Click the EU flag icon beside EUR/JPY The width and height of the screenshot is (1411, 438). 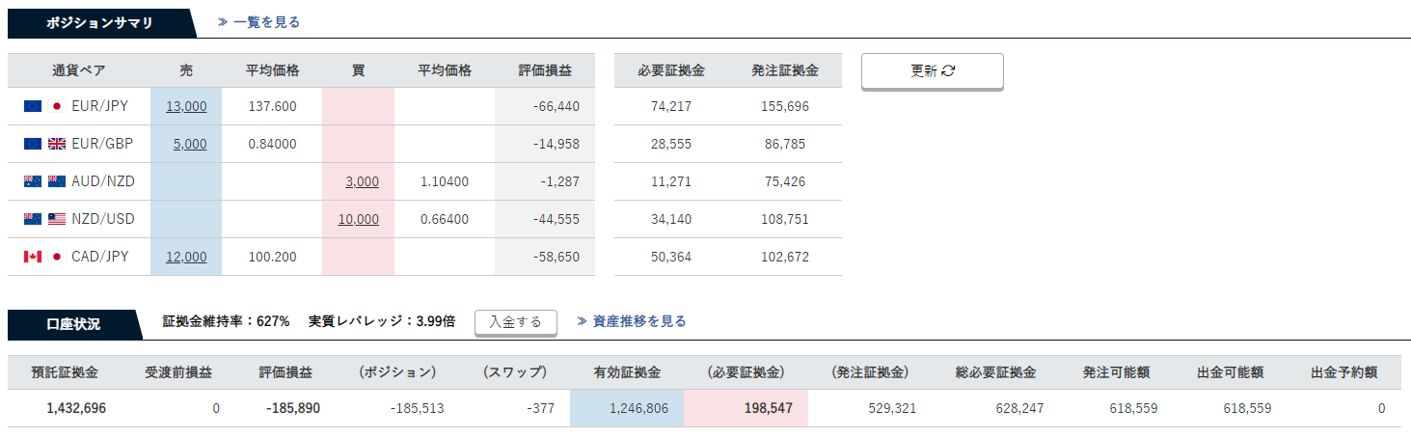point(33,106)
